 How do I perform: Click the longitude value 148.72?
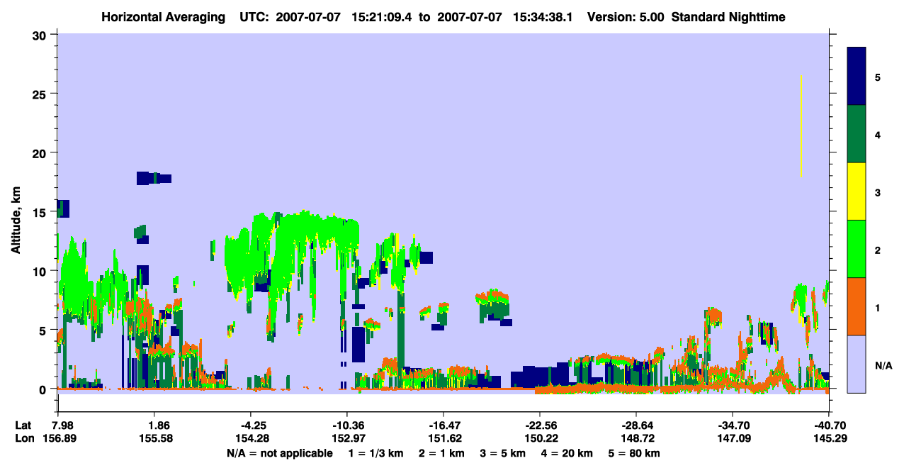[x=638, y=438]
